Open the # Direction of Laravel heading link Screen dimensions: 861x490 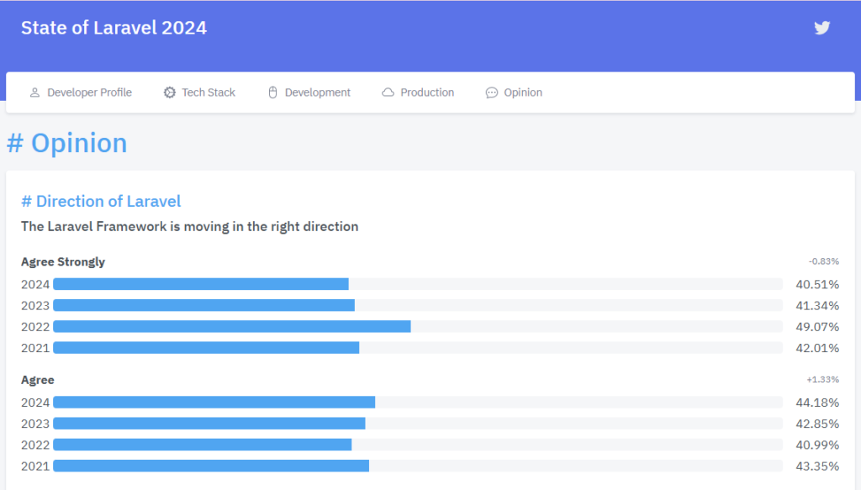tap(101, 201)
